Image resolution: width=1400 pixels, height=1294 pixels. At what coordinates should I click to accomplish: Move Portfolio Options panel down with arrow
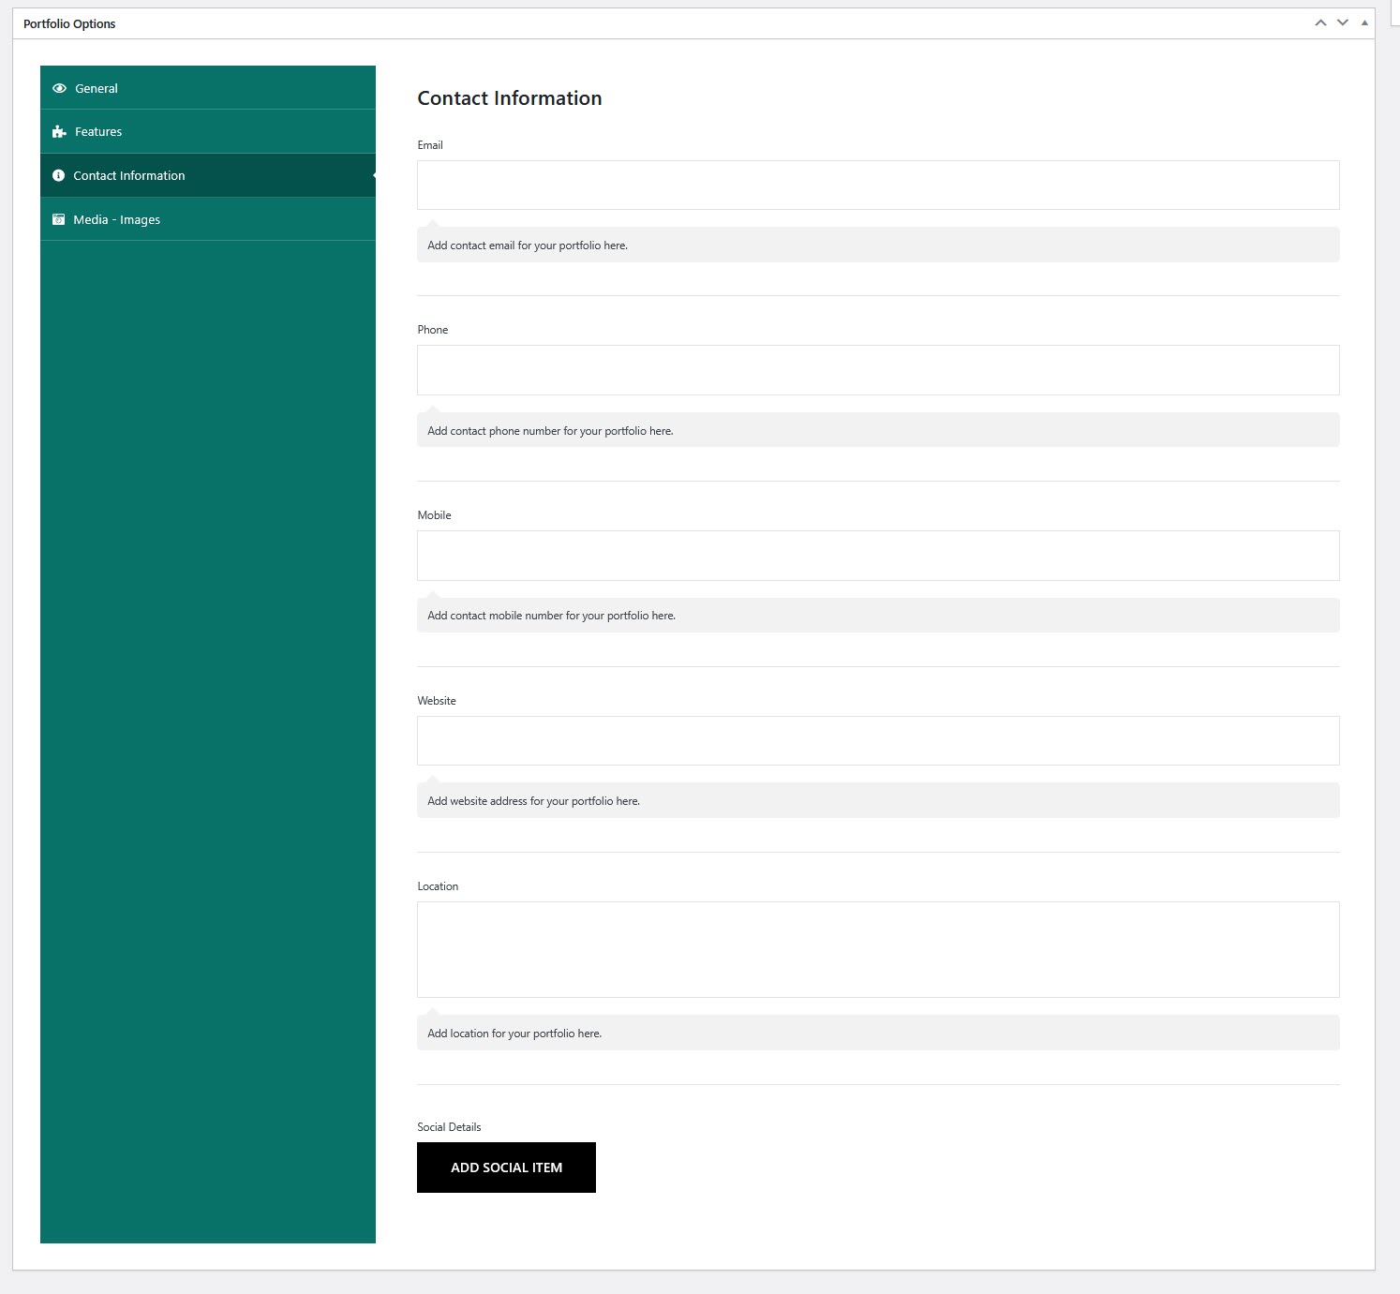tap(1343, 23)
